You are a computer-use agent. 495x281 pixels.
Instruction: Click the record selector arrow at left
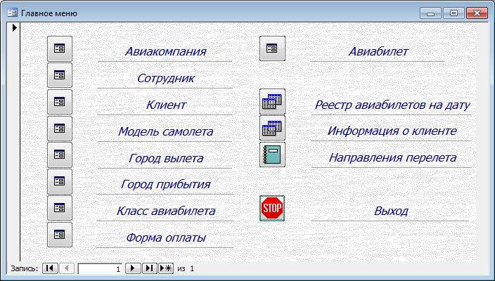(x=14, y=29)
